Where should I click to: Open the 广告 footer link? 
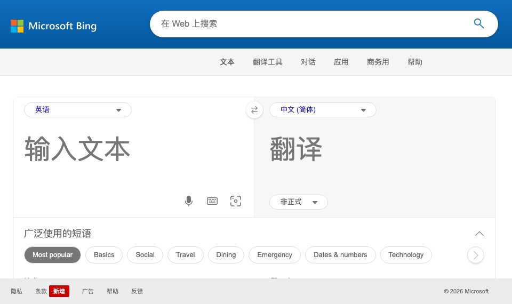click(88, 291)
